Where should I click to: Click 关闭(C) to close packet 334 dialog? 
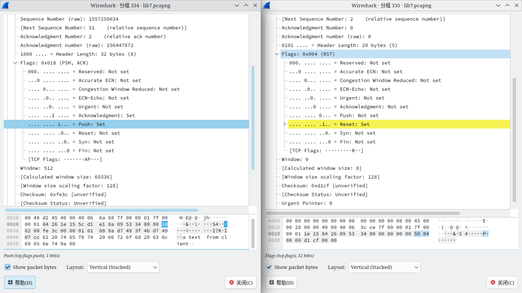[241, 283]
